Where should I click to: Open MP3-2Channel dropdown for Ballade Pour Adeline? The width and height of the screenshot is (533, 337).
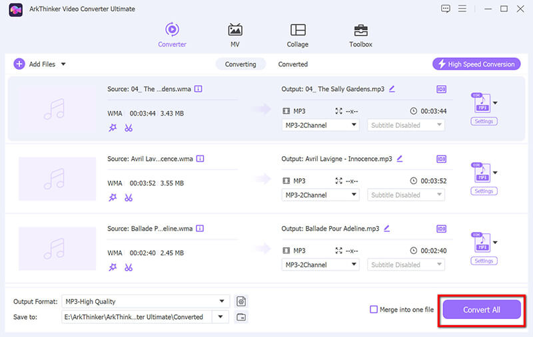point(320,265)
